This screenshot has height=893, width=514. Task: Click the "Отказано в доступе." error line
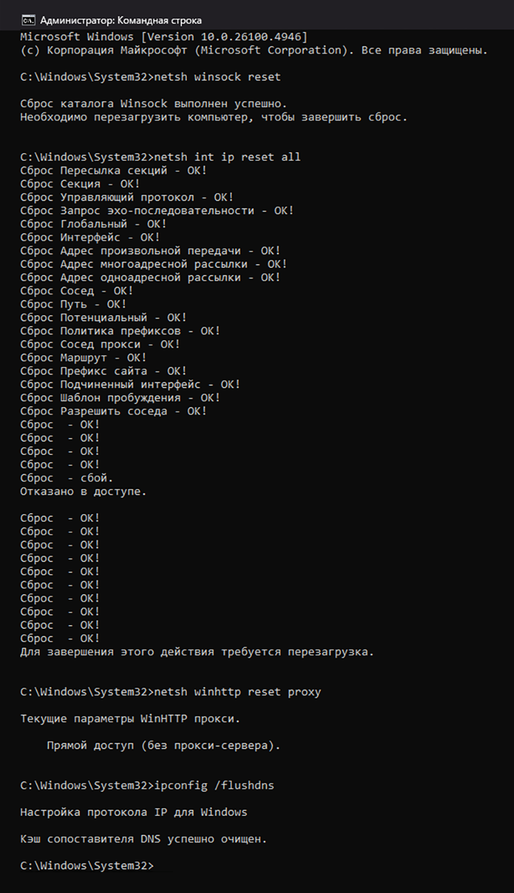click(x=83, y=492)
